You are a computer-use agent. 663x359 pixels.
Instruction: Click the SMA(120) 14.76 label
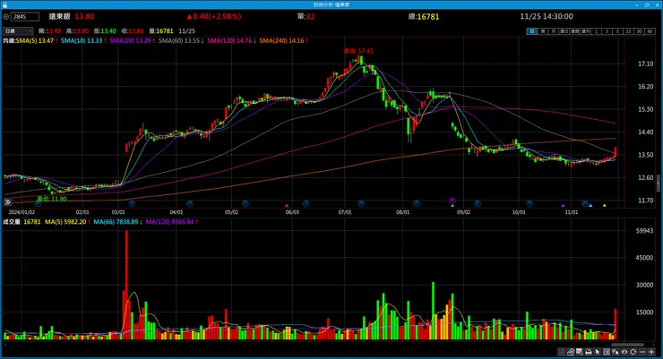229,40
